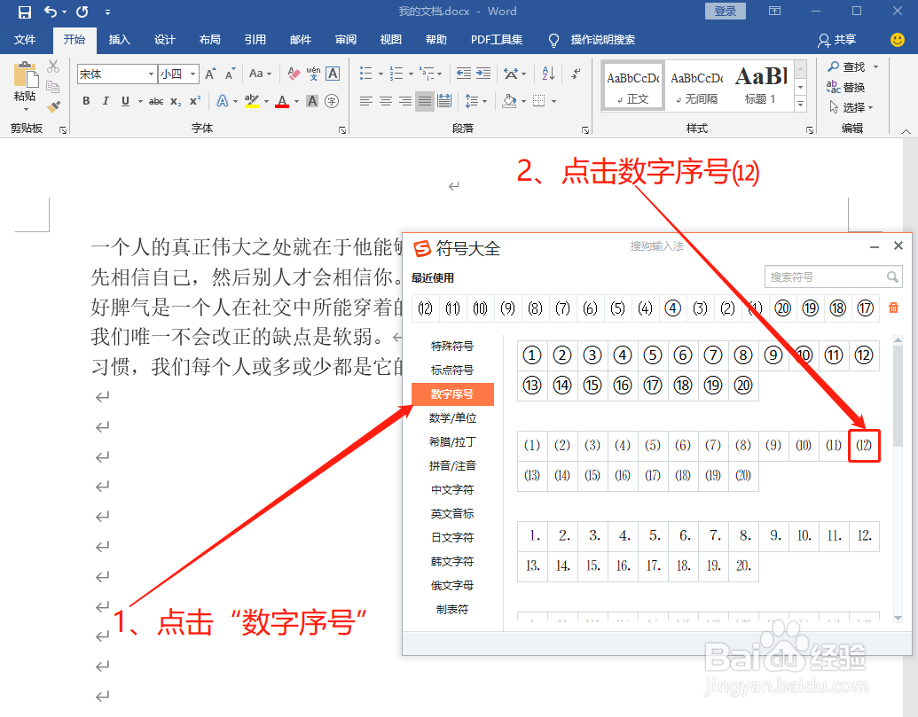The width and height of the screenshot is (918, 717).
Task: Toggle italic formatting I
Action: tap(106, 101)
